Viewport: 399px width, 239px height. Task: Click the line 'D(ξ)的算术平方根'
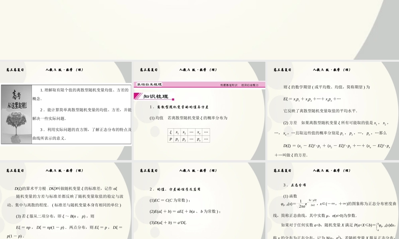click(x=66, y=188)
